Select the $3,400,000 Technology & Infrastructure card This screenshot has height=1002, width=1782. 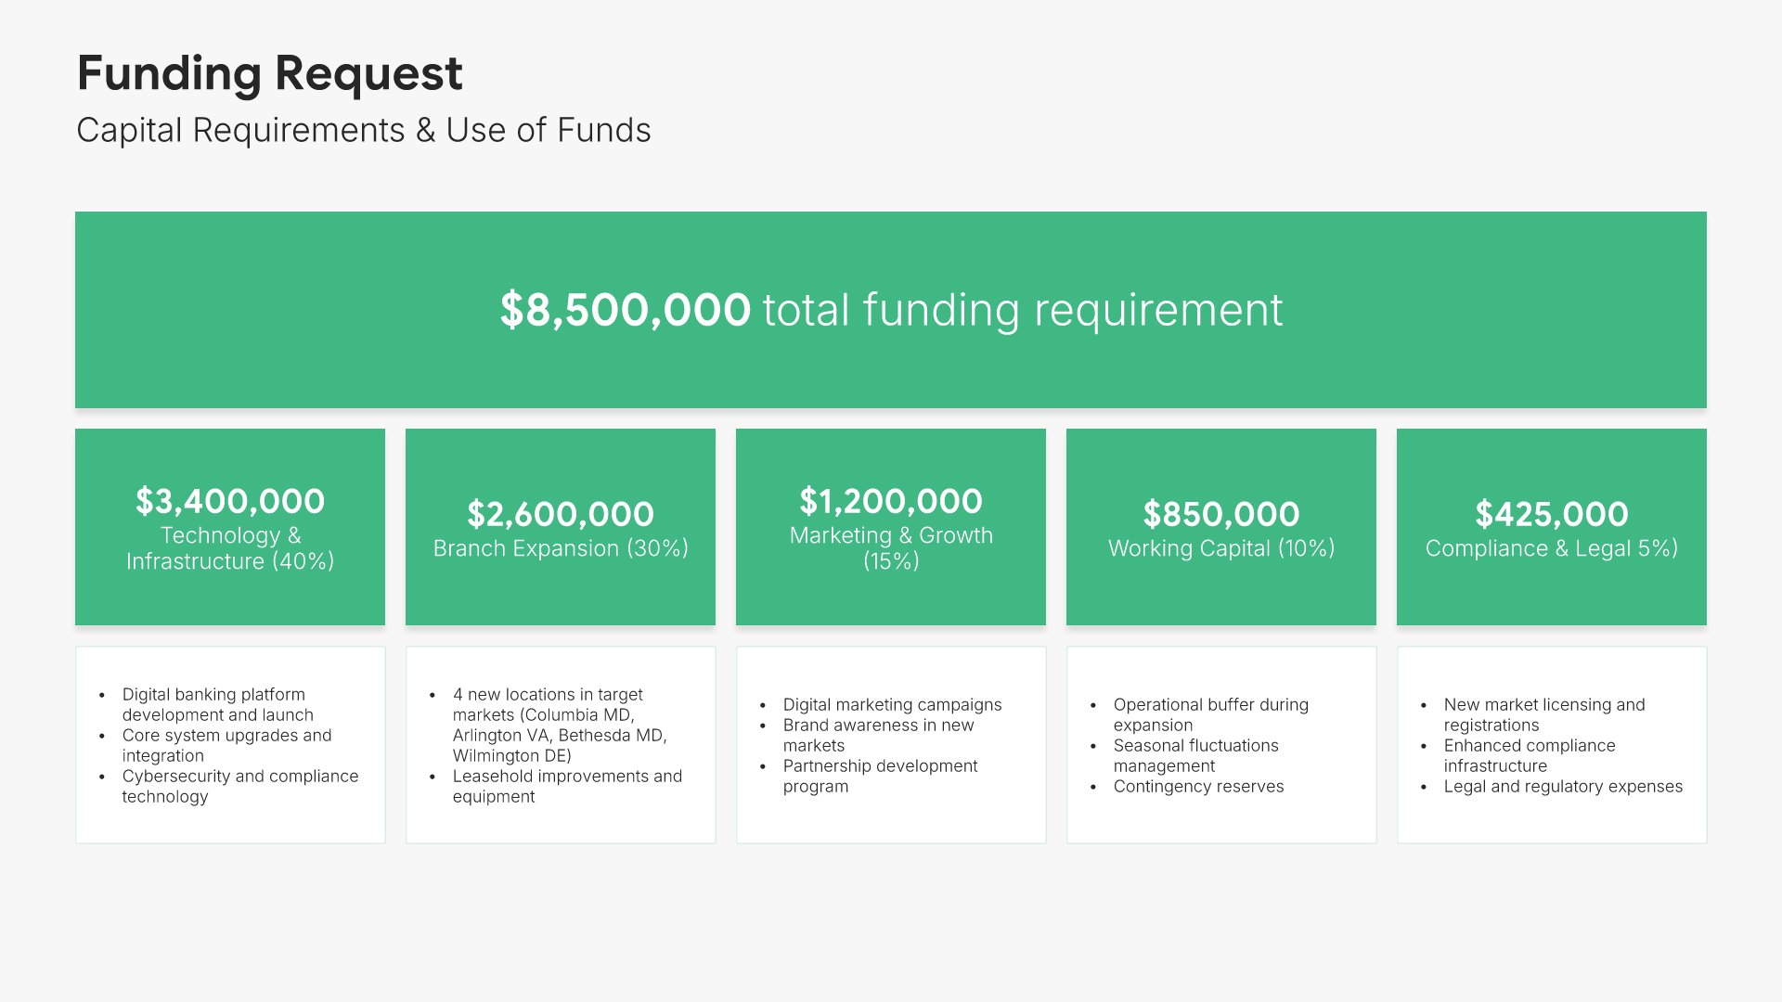pyautogui.click(x=229, y=527)
